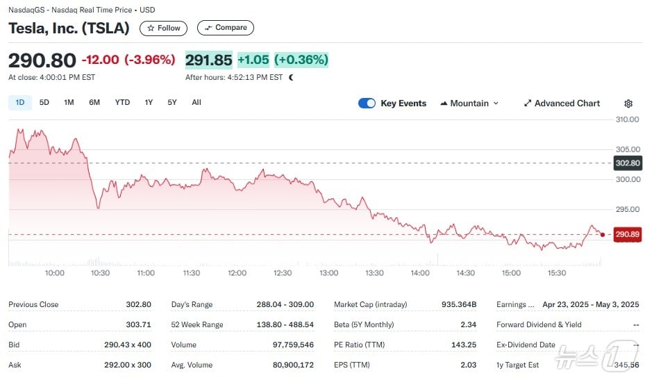This screenshot has height=380, width=645.
Task: Select the YTD range tab
Action: (122, 102)
